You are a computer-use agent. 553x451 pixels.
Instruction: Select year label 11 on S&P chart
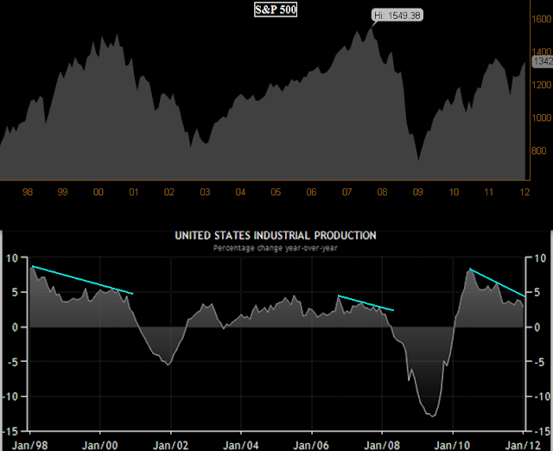pos(488,192)
